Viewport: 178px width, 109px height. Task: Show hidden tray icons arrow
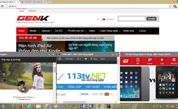pos(151,106)
